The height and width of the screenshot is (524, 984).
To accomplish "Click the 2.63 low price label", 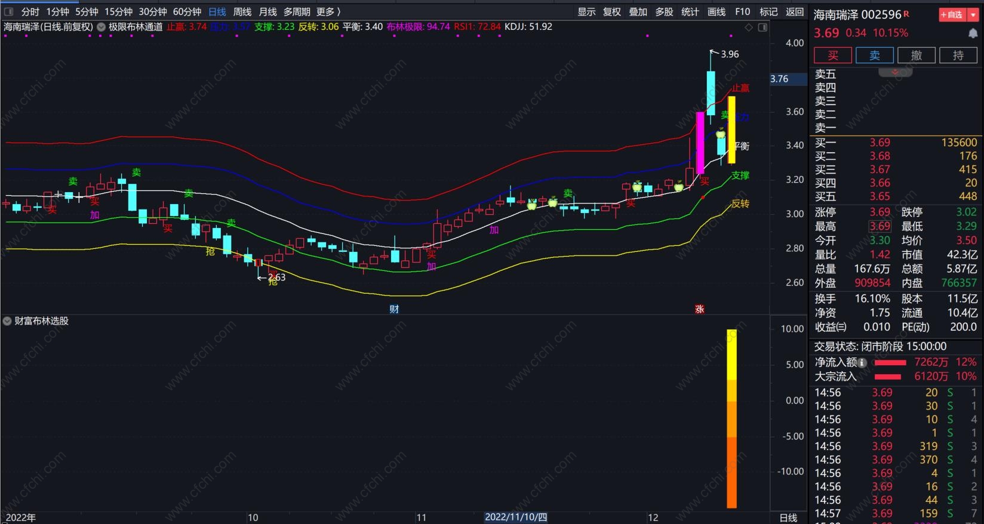I will point(276,277).
